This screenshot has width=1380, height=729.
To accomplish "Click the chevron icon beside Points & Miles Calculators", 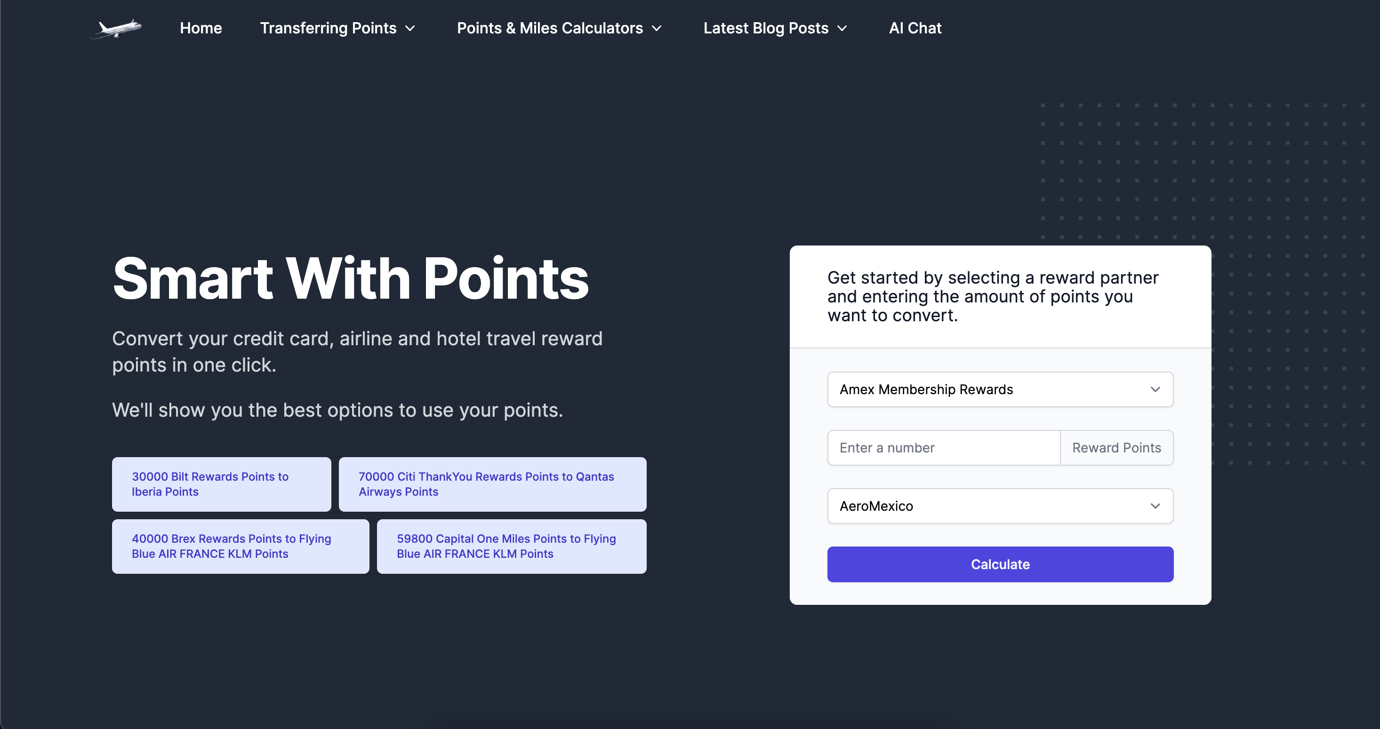I will tap(657, 29).
